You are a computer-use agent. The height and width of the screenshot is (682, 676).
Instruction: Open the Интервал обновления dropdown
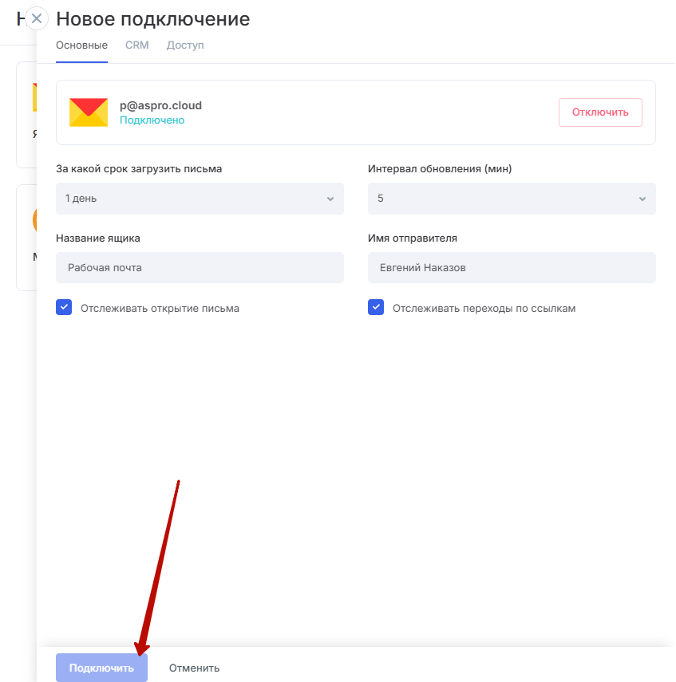tap(512, 199)
